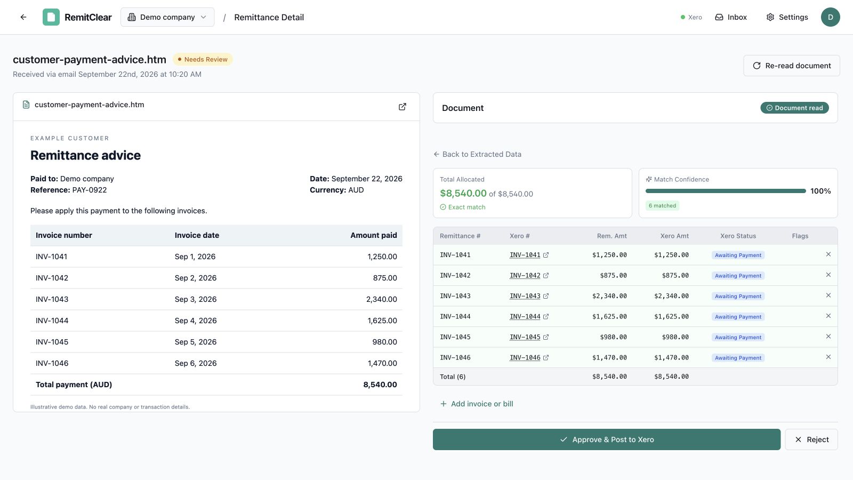
Task: Click the 100% confidence value
Action: [x=820, y=191]
